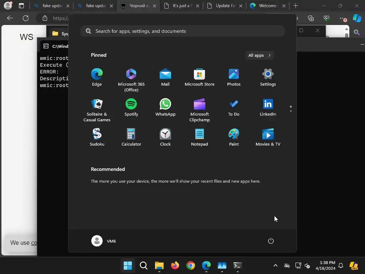
Task: Open Microsoft Store pinned app
Action: [x=200, y=77]
